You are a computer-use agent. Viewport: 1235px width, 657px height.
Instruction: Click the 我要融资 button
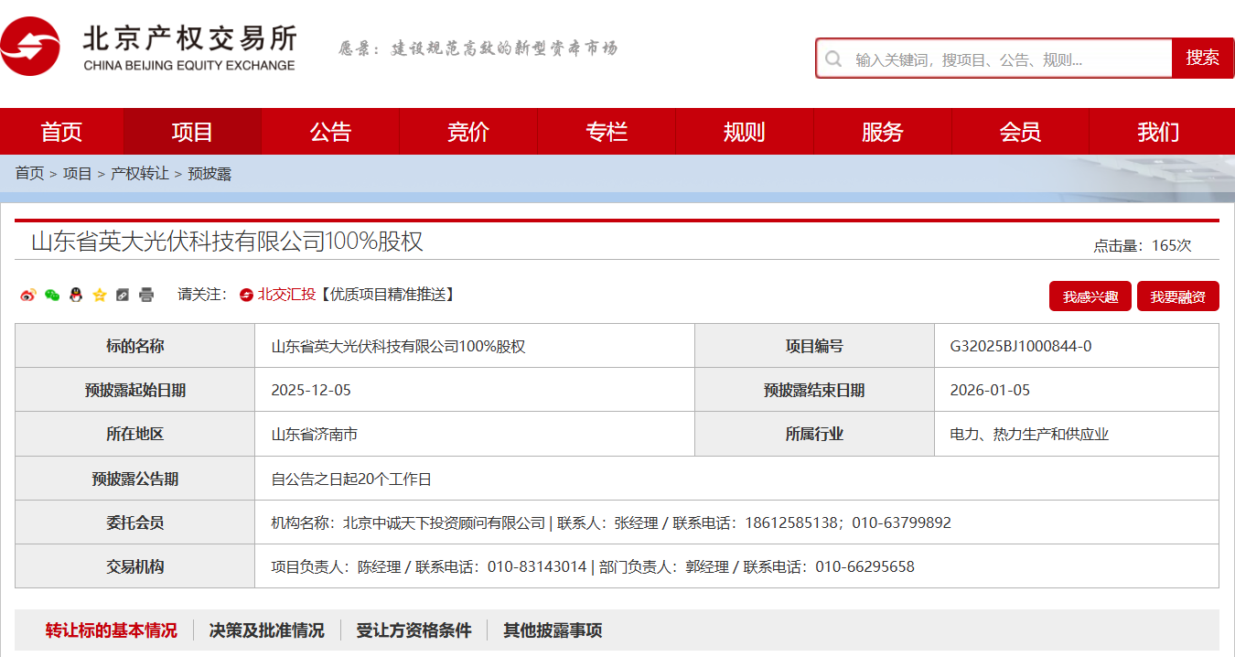(x=1177, y=296)
